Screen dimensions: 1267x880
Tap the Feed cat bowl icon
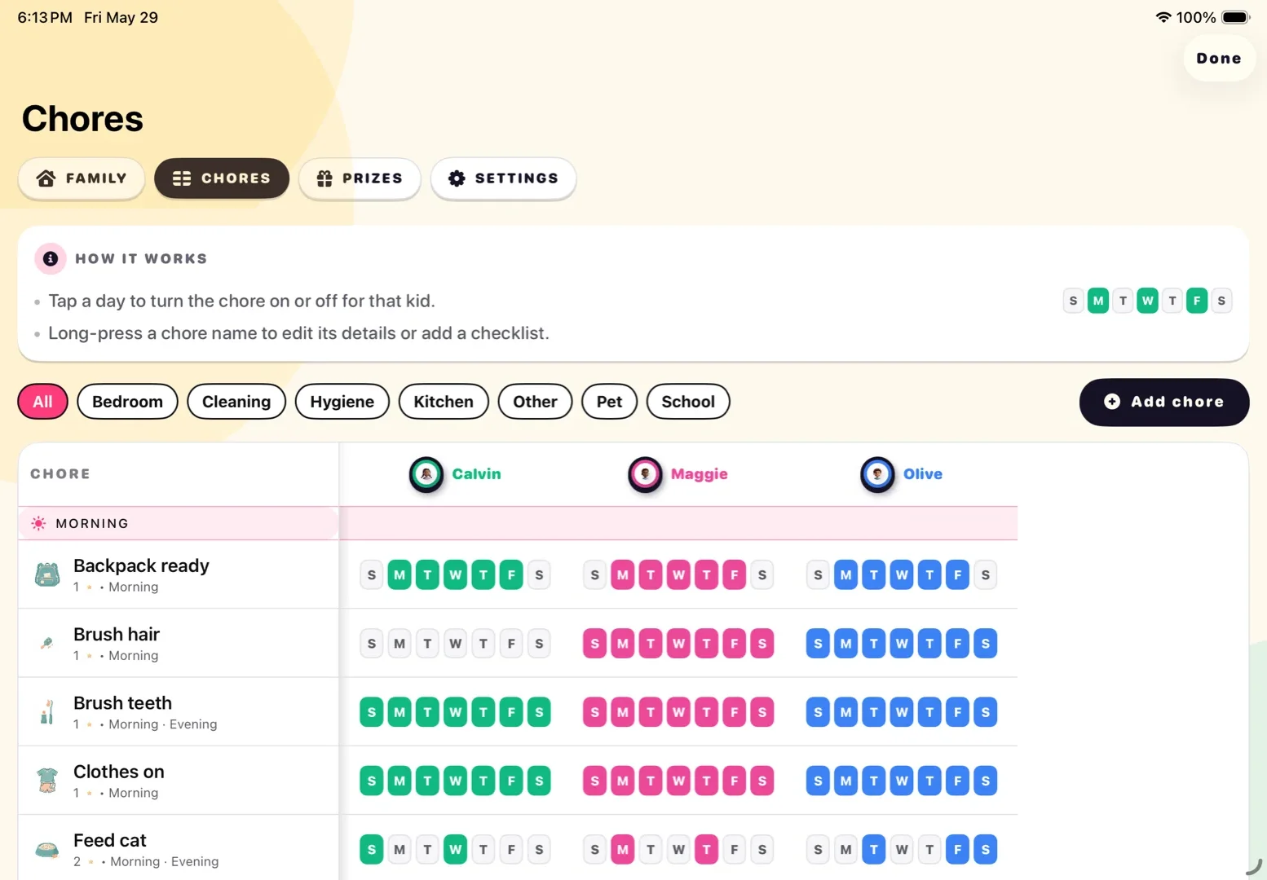[x=47, y=850]
